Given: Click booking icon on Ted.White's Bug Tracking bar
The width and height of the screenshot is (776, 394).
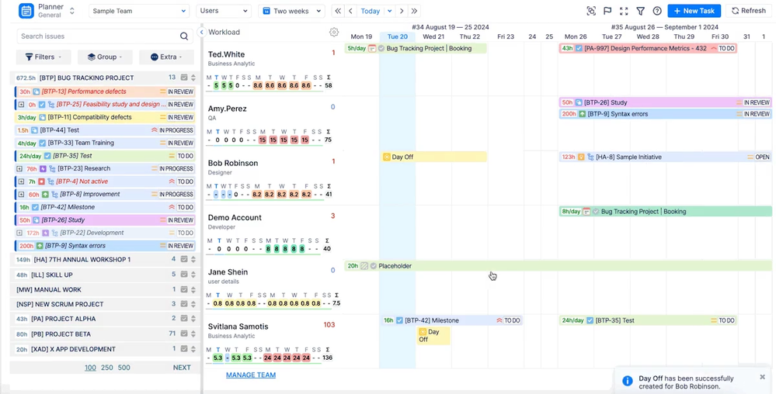Looking at the screenshot, I should 372,48.
